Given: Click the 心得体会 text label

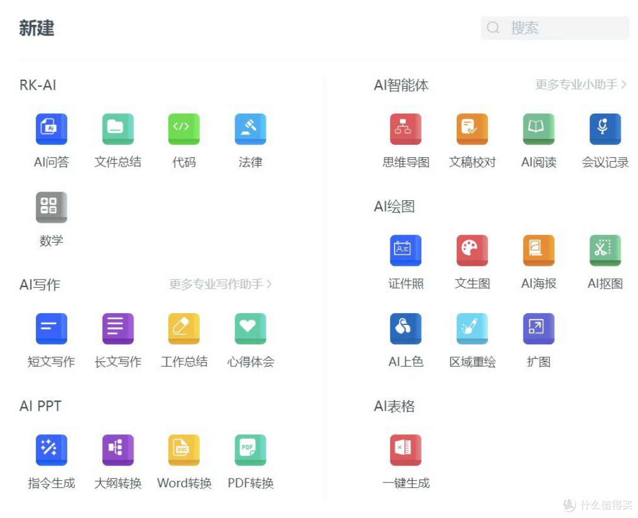Looking at the screenshot, I should [x=250, y=361].
